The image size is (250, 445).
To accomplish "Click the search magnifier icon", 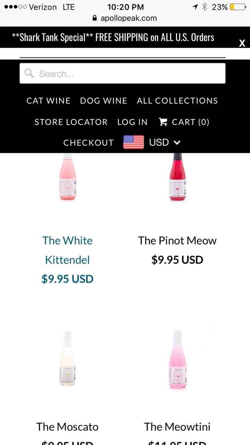I will pos(30,73).
